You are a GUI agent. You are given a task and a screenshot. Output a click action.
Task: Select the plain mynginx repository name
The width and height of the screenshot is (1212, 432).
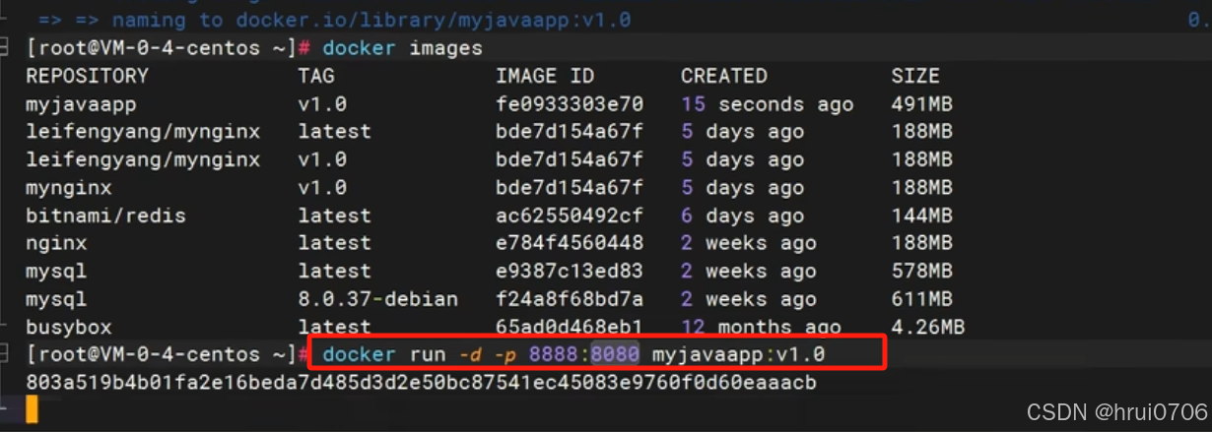click(x=69, y=187)
